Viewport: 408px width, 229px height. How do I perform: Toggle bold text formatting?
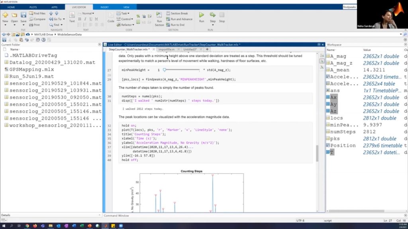pyautogui.click(x=80, y=19)
